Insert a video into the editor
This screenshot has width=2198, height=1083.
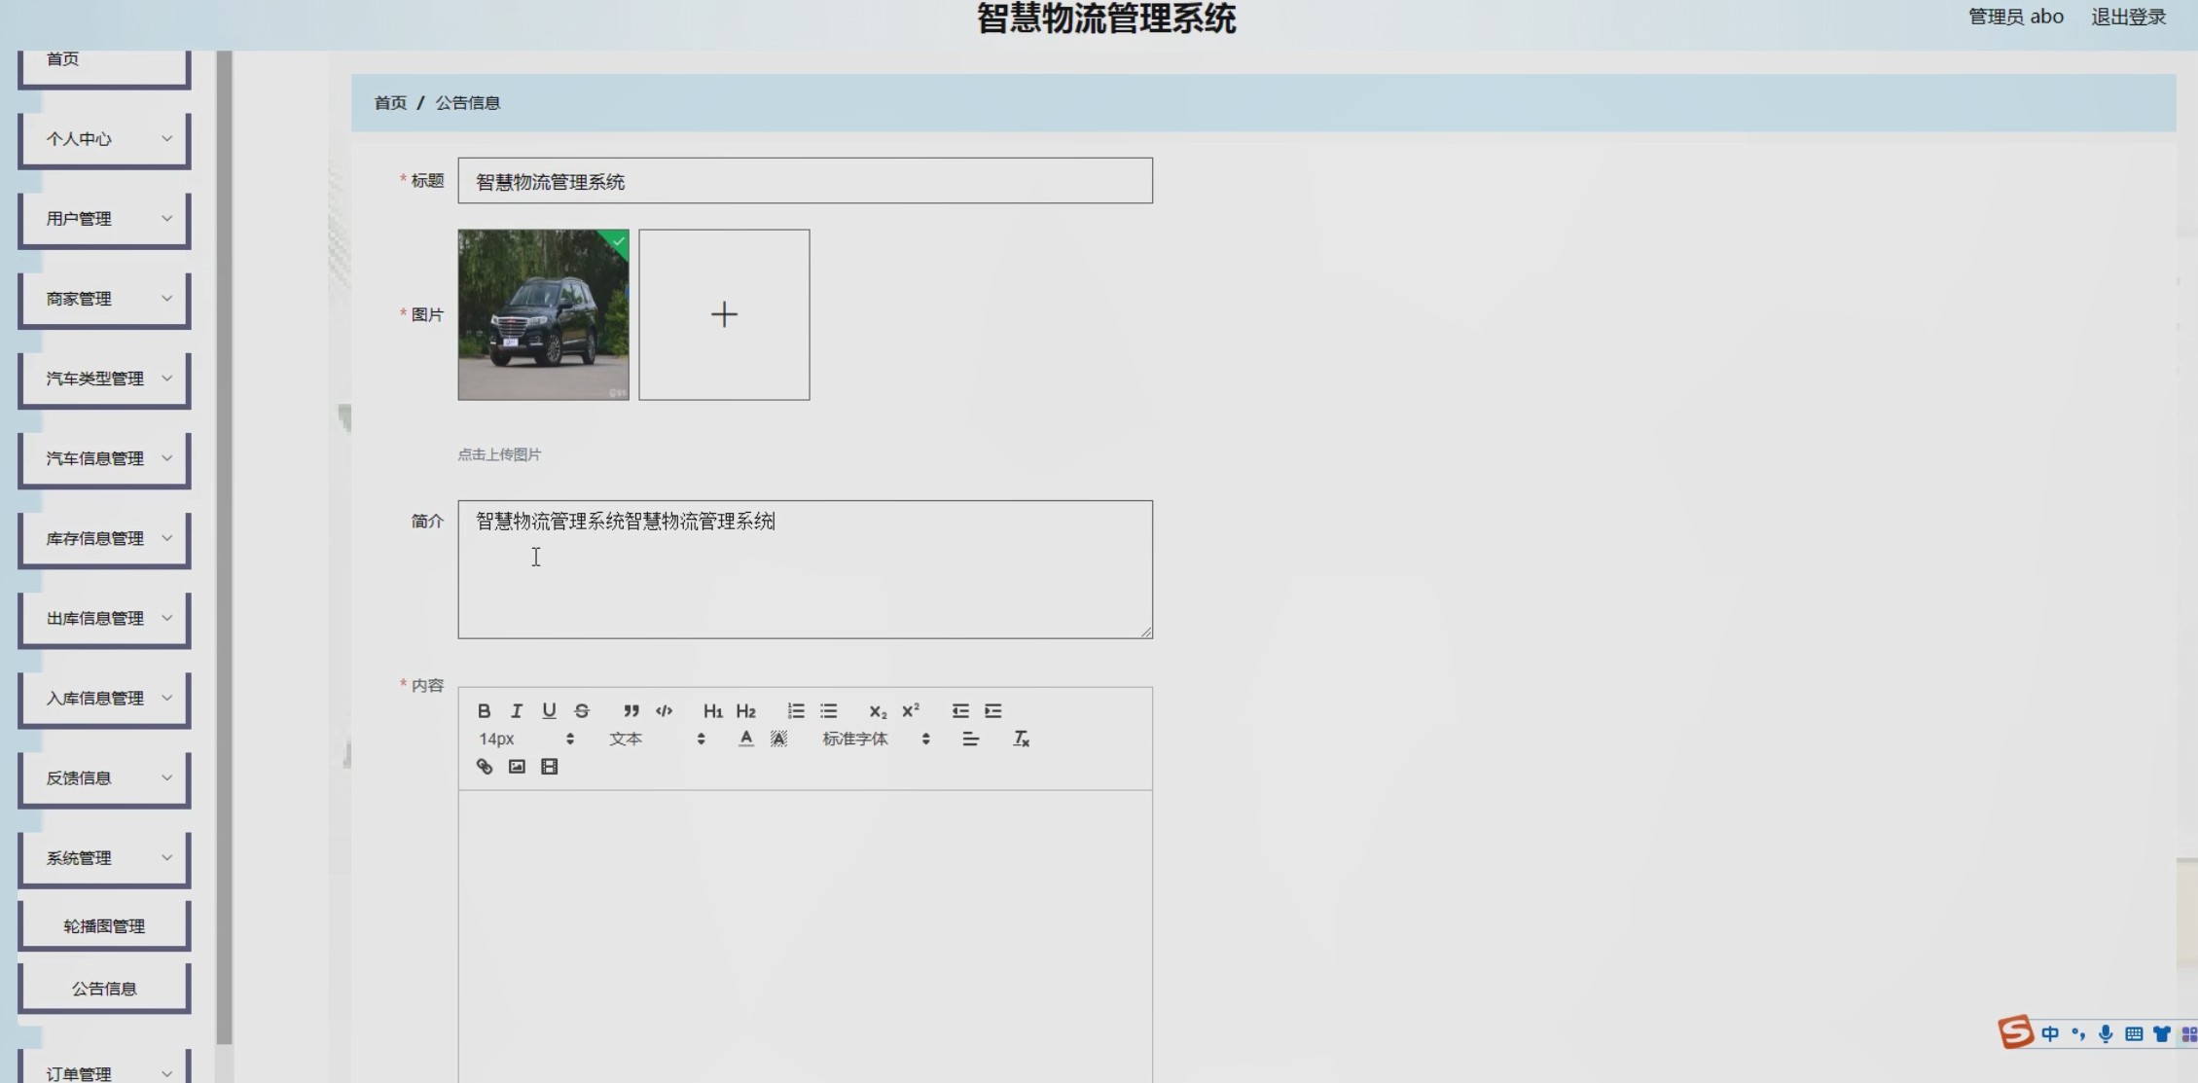[550, 767]
